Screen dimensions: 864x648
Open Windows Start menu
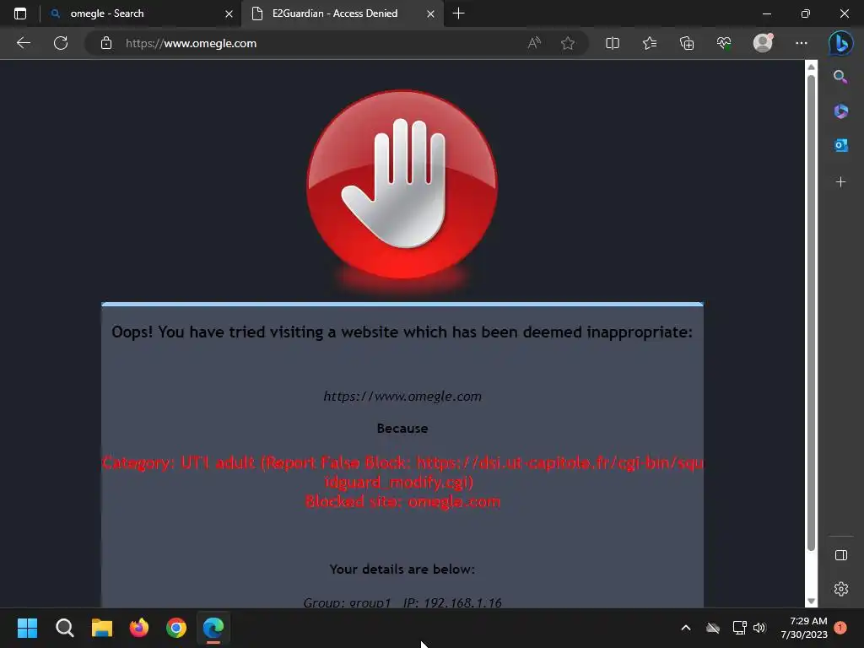point(27,628)
